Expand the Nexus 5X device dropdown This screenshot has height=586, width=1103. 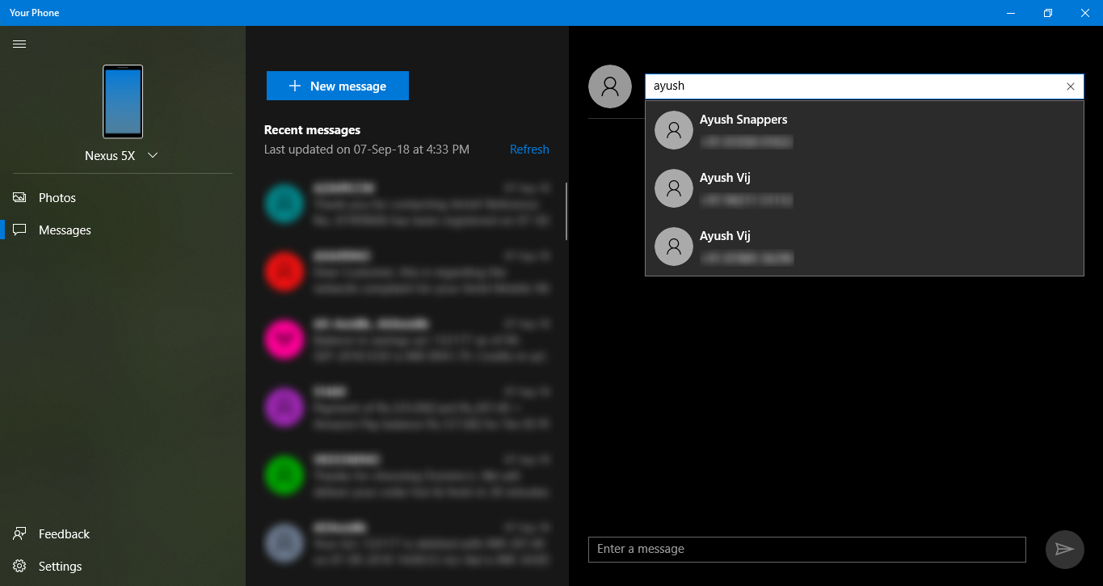153,155
